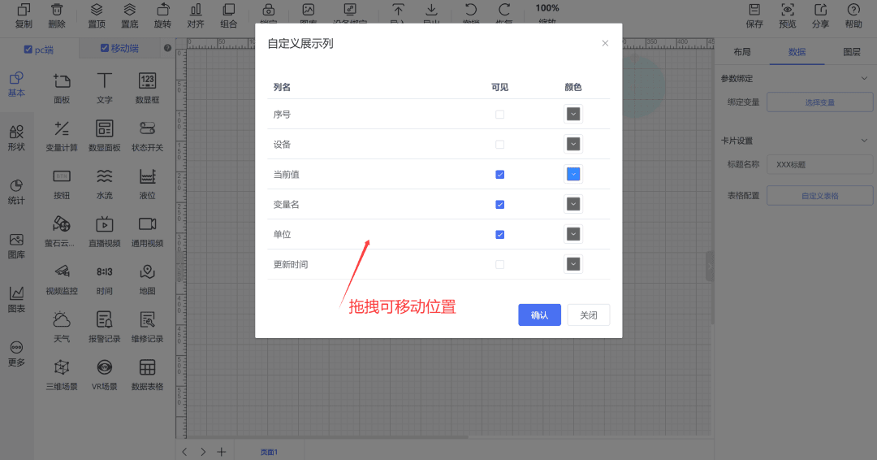This screenshot has width=877, height=460.
Task: Select the VR场景 component
Action: (105, 375)
